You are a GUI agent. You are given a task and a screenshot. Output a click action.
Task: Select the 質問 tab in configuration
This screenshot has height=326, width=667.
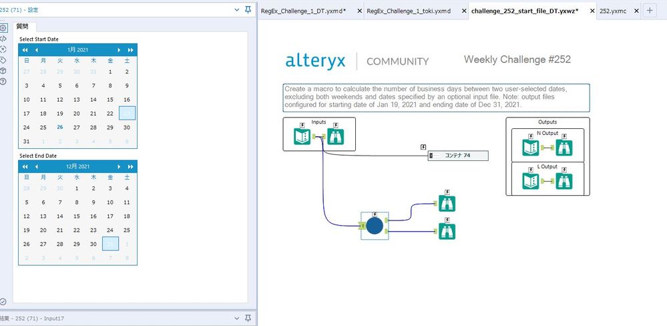click(22, 26)
